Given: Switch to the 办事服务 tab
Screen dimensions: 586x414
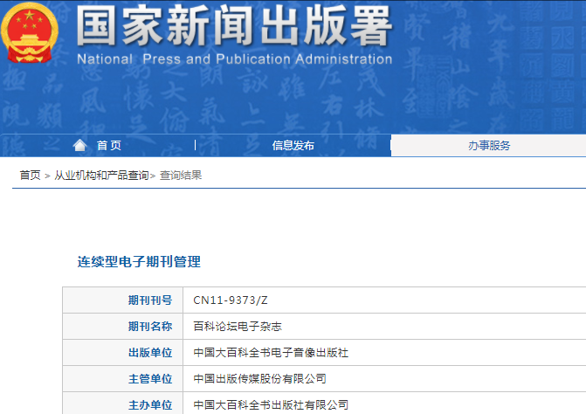Looking at the screenshot, I should click(489, 146).
